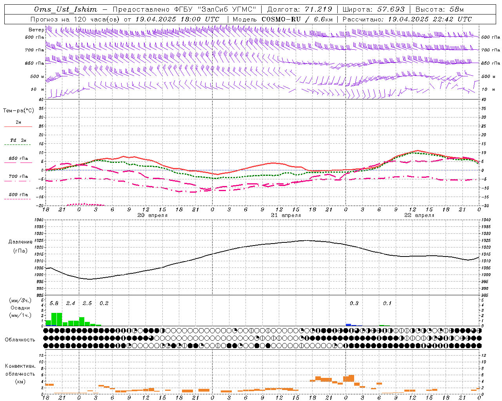Click the '500 м' wind level label on the left
Viewport: 502px width, 401px height.
pyautogui.click(x=37, y=76)
